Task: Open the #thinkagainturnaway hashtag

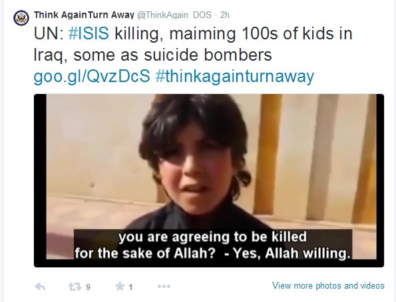Action: [x=235, y=76]
